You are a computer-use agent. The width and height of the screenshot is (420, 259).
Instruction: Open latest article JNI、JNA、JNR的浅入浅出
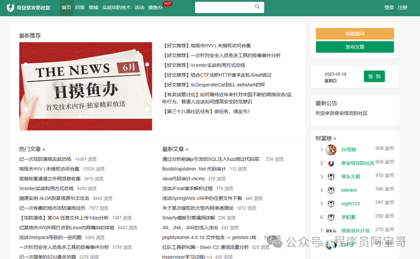click(x=190, y=228)
